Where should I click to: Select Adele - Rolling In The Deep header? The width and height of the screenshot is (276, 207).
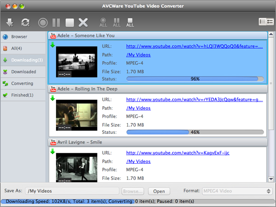(x=158, y=89)
